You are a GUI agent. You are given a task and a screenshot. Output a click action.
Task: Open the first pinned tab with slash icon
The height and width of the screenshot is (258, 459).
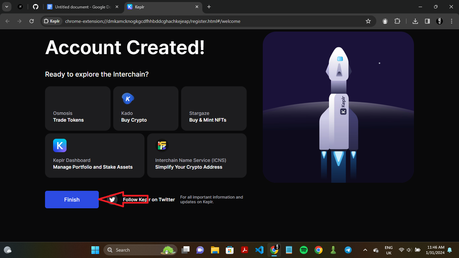pos(20,7)
